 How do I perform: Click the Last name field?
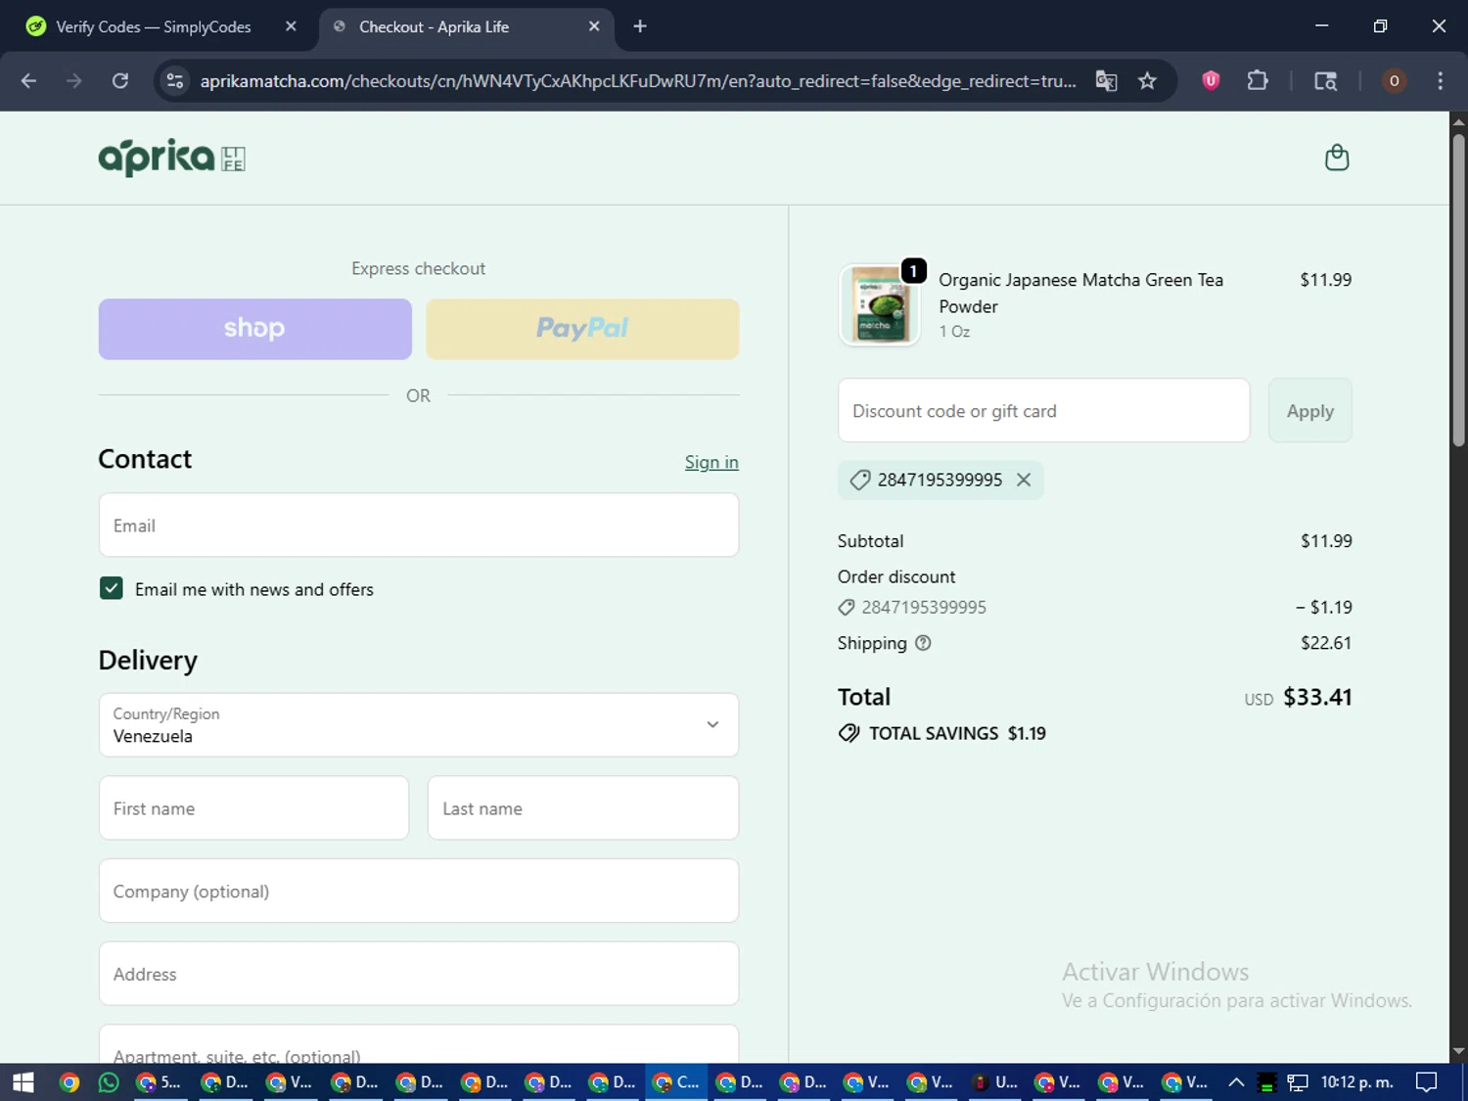(x=583, y=808)
